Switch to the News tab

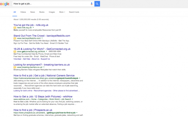click(33, 12)
